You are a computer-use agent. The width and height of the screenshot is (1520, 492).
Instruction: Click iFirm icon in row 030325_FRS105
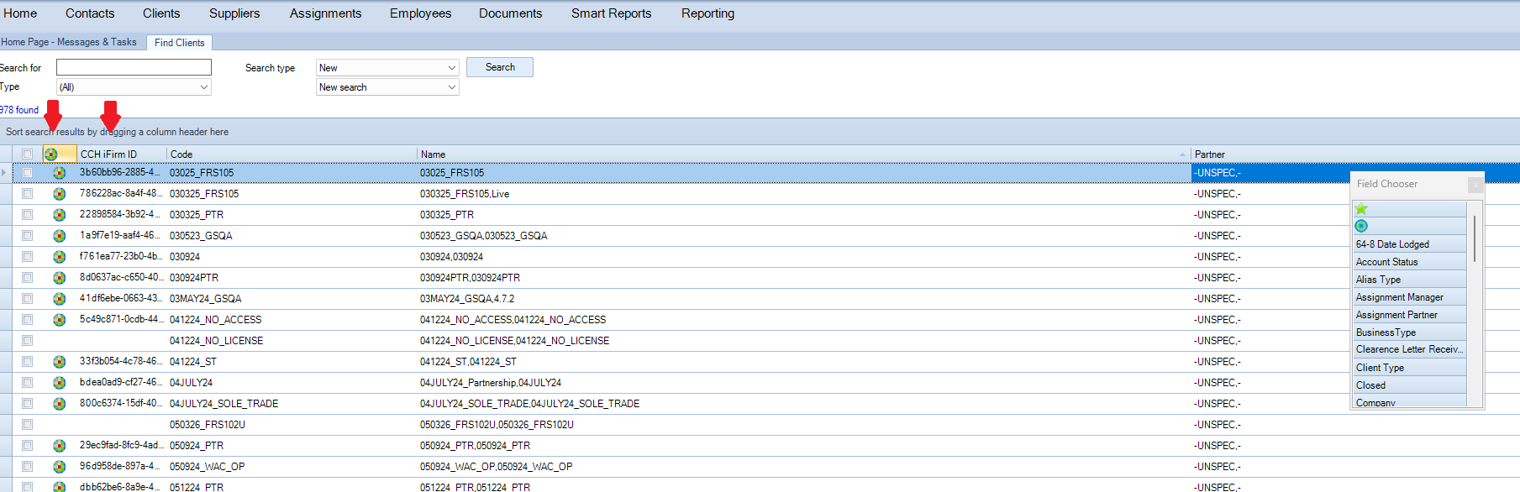click(x=59, y=194)
